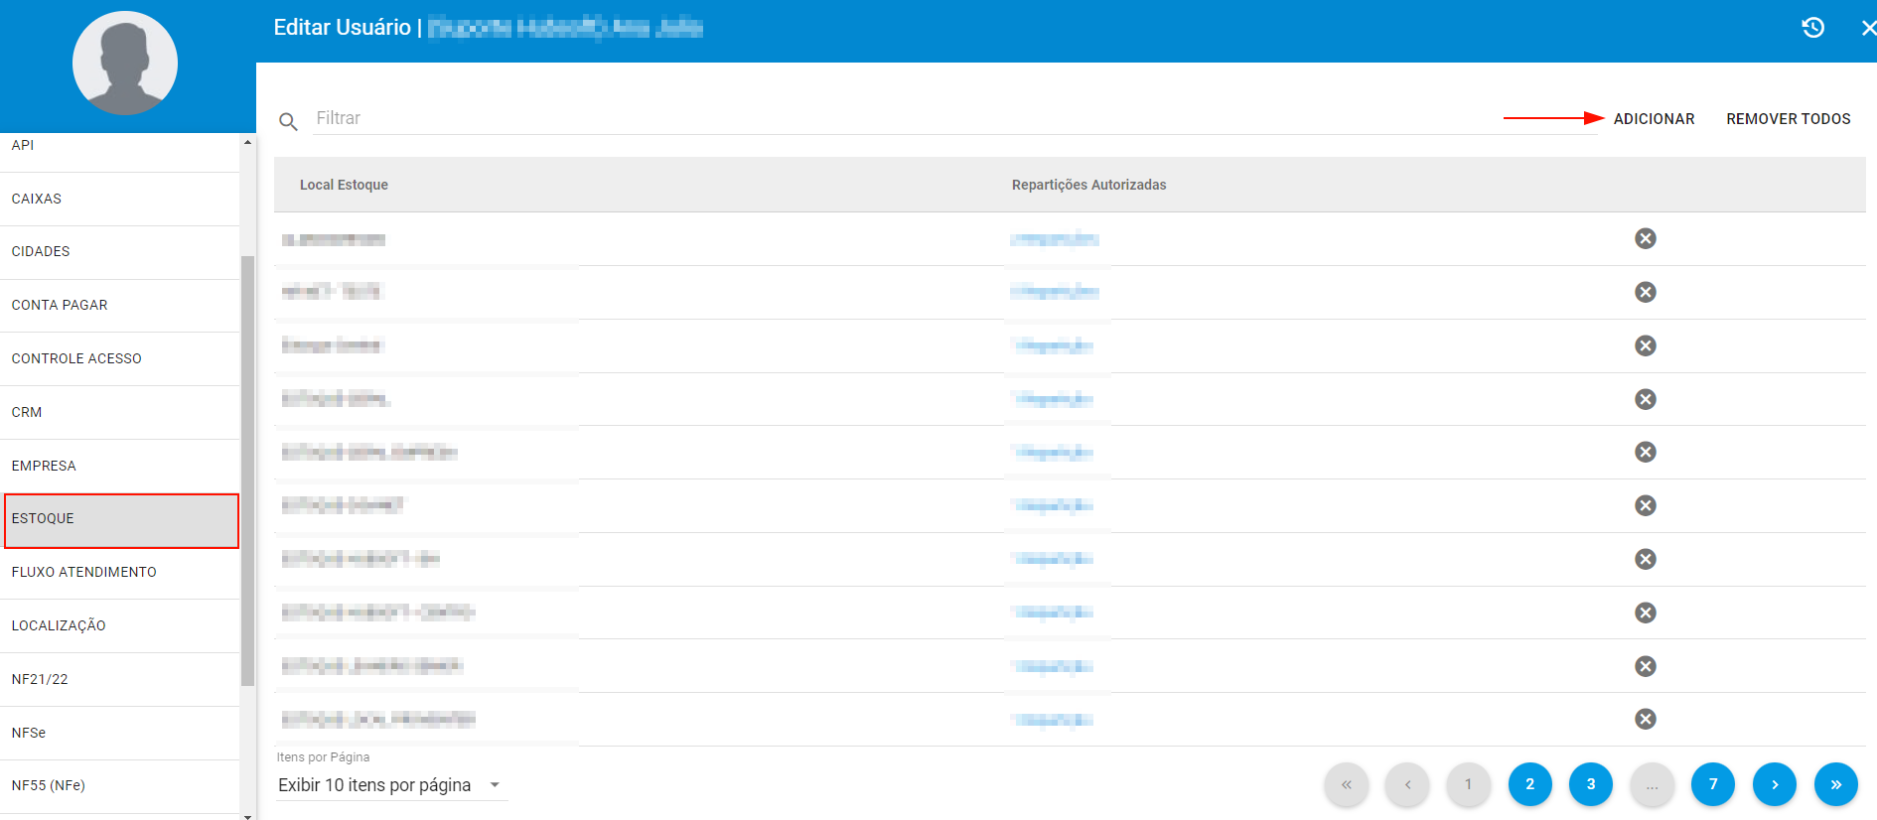Remove the fifth stock location row
The width and height of the screenshot is (1877, 820).
[x=1646, y=452]
